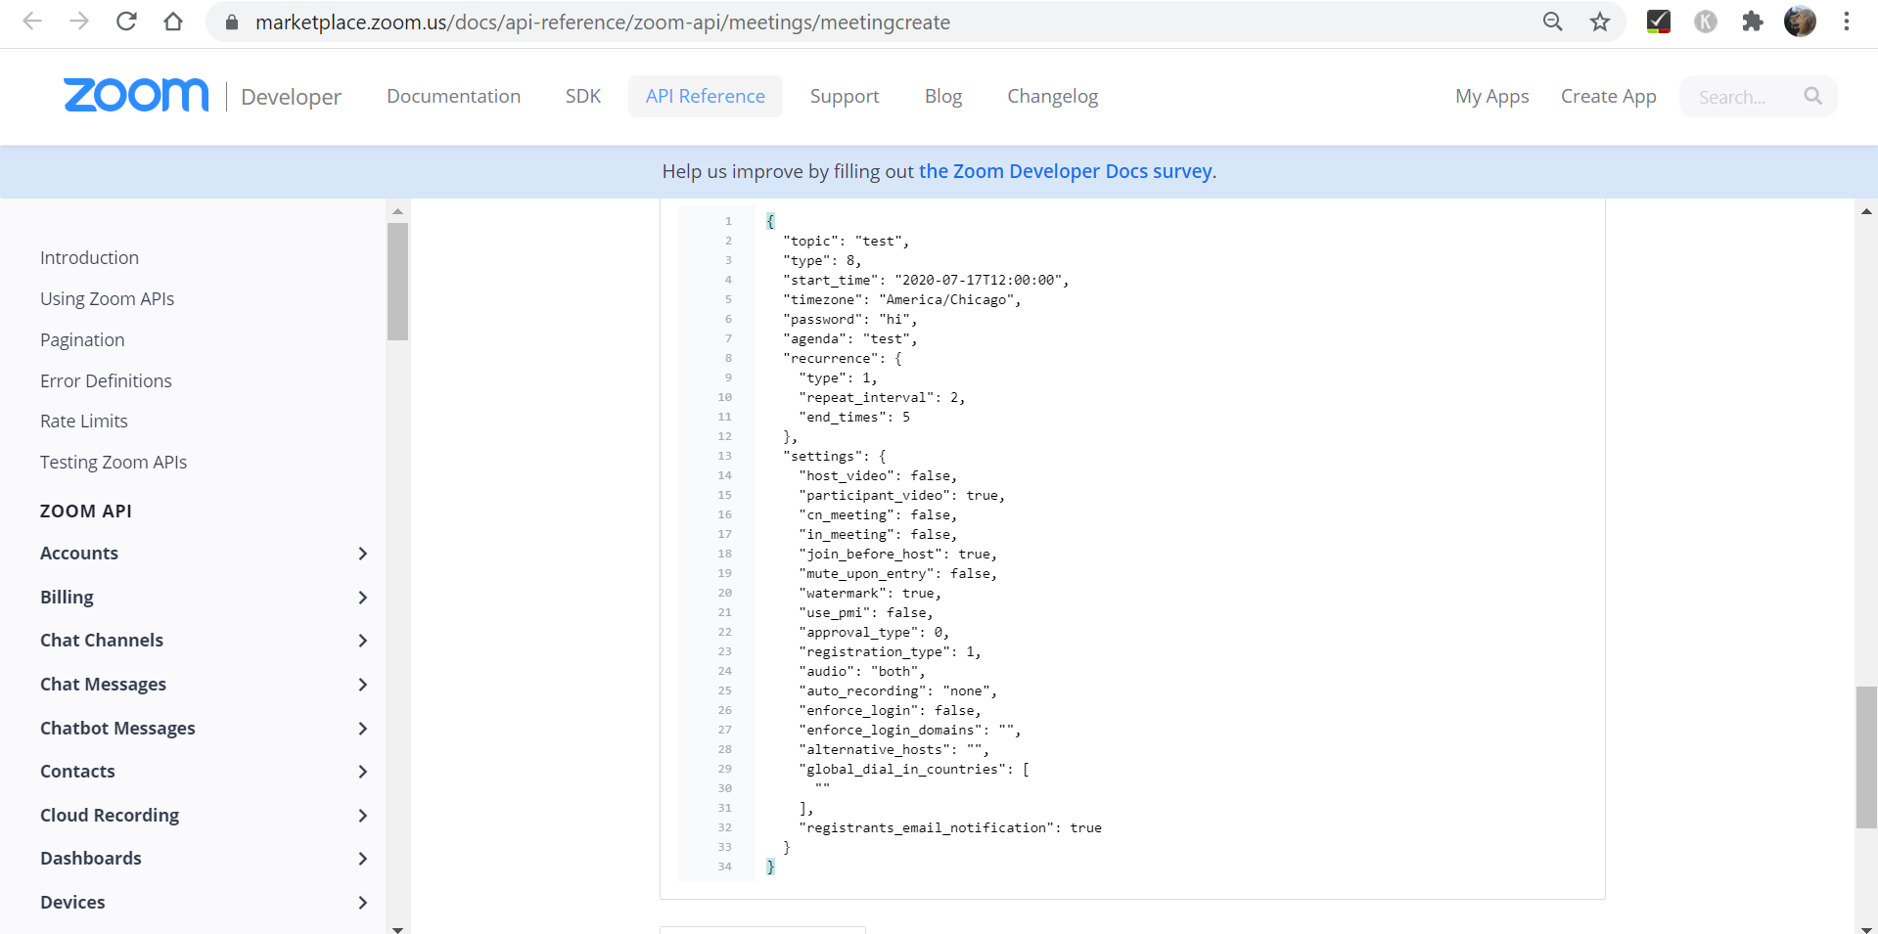Click the "auto_recording" line in code
Screen dimensions: 1878x934
tap(898, 690)
